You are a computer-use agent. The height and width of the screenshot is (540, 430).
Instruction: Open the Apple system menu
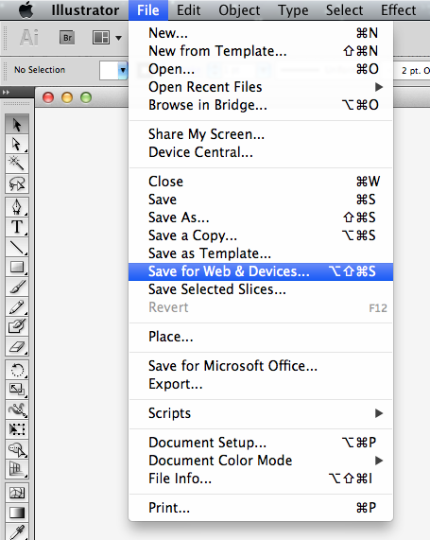[26, 10]
